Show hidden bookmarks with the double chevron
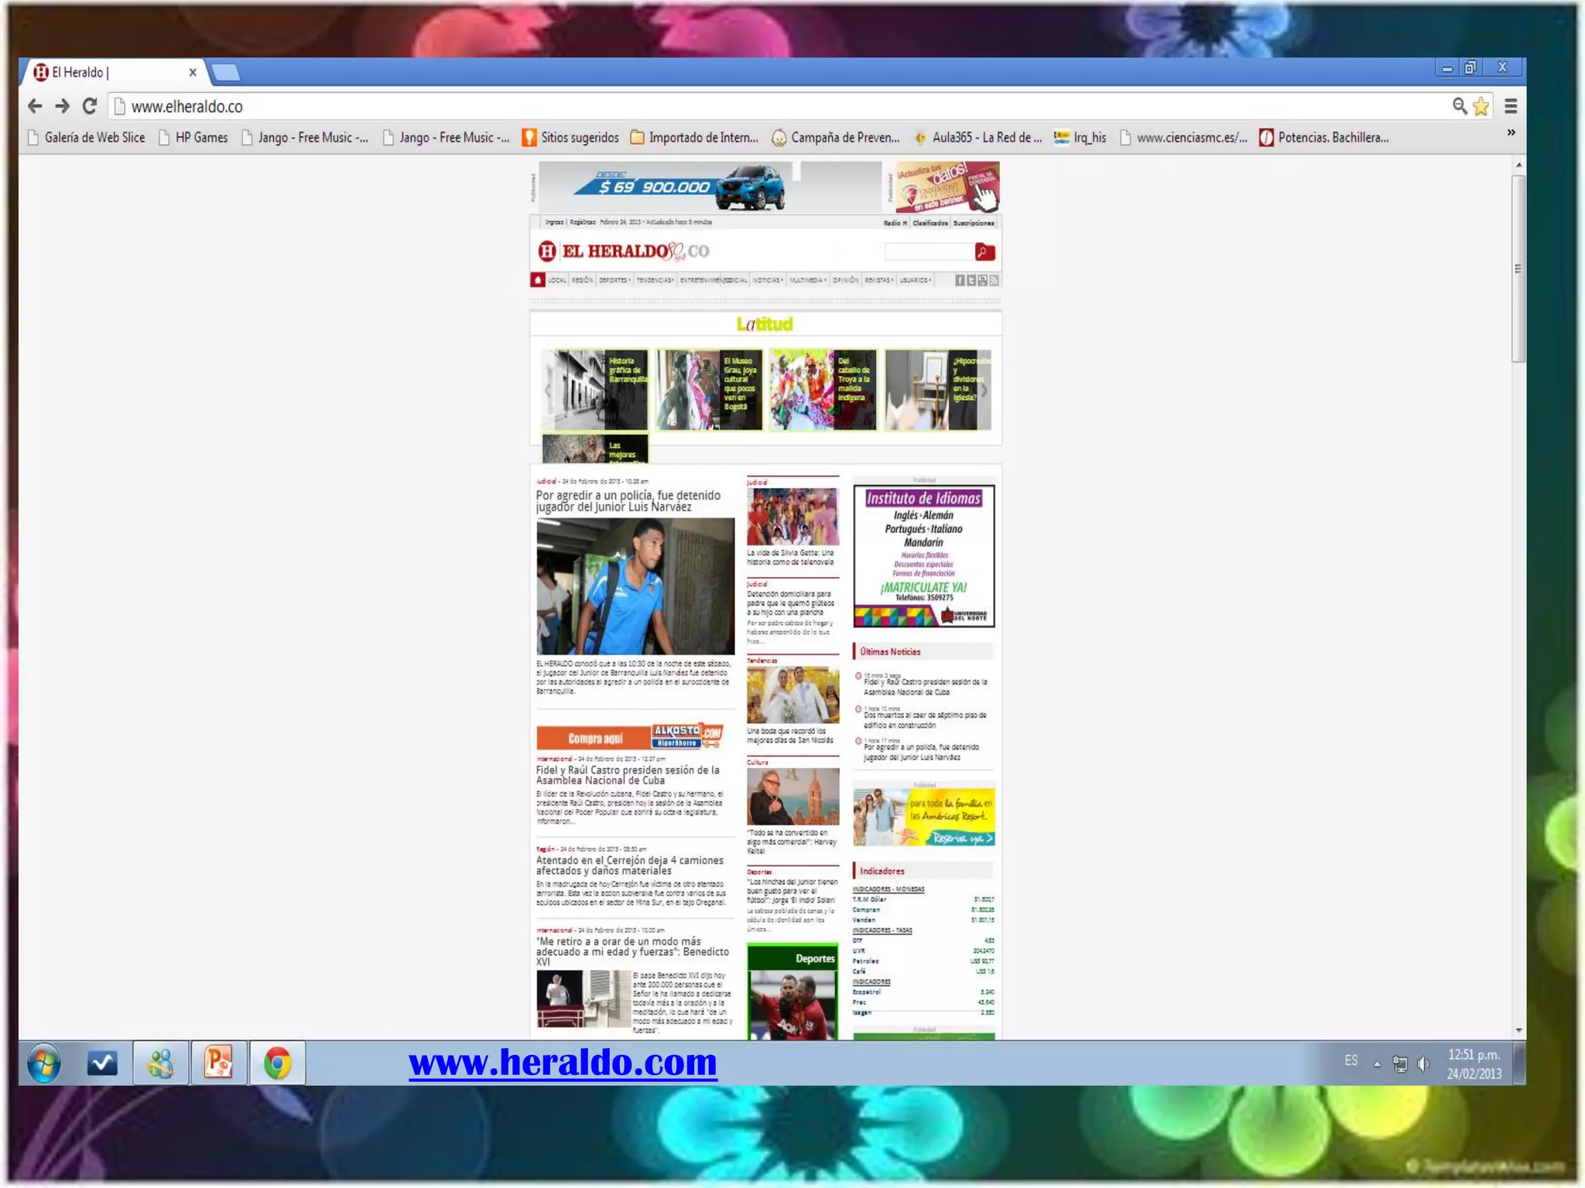The height and width of the screenshot is (1188, 1585). [x=1511, y=133]
